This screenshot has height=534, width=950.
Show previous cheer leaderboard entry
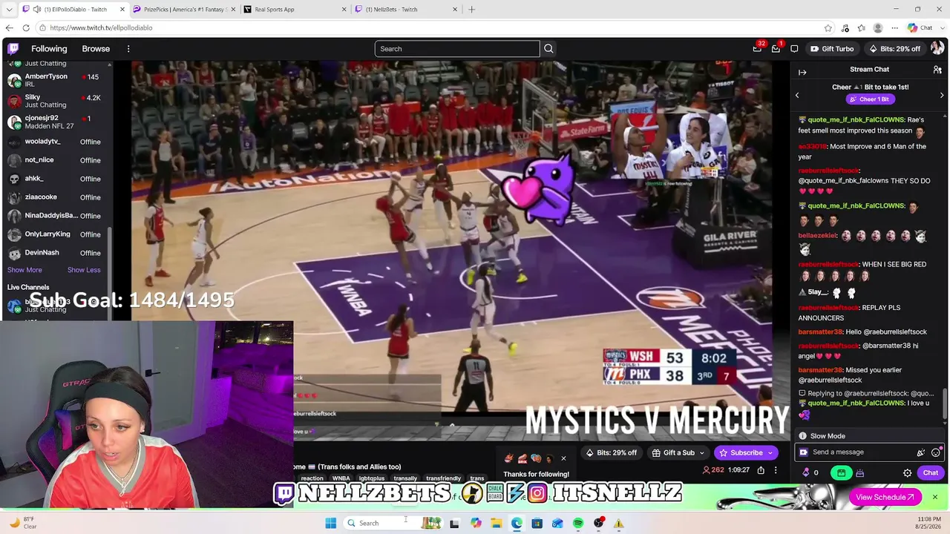click(797, 96)
